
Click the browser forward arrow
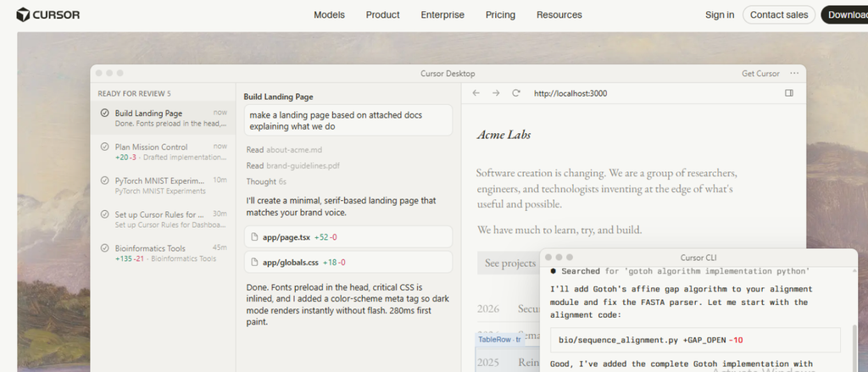pos(496,93)
